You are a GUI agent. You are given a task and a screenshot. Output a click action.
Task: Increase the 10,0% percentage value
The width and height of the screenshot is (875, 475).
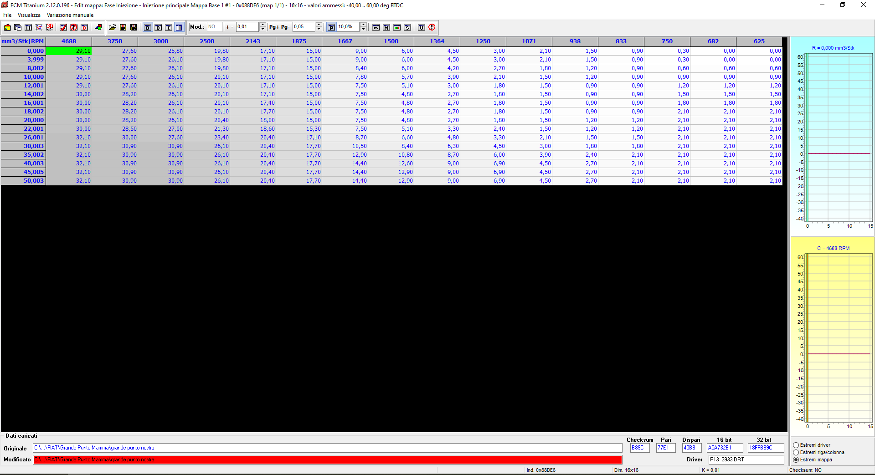pos(363,25)
